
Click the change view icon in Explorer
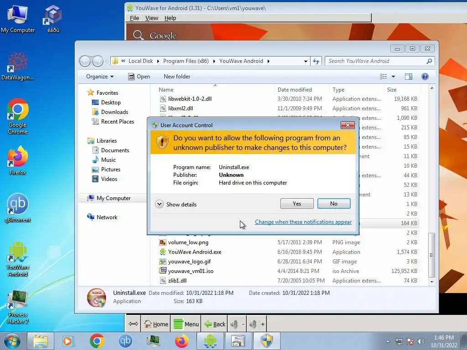click(383, 77)
